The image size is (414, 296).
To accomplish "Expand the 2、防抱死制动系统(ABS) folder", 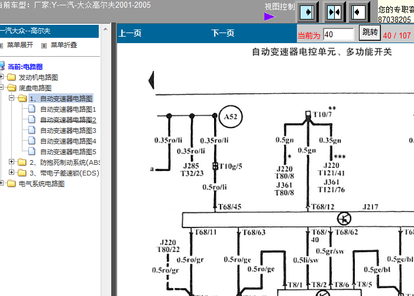I will point(12,162).
